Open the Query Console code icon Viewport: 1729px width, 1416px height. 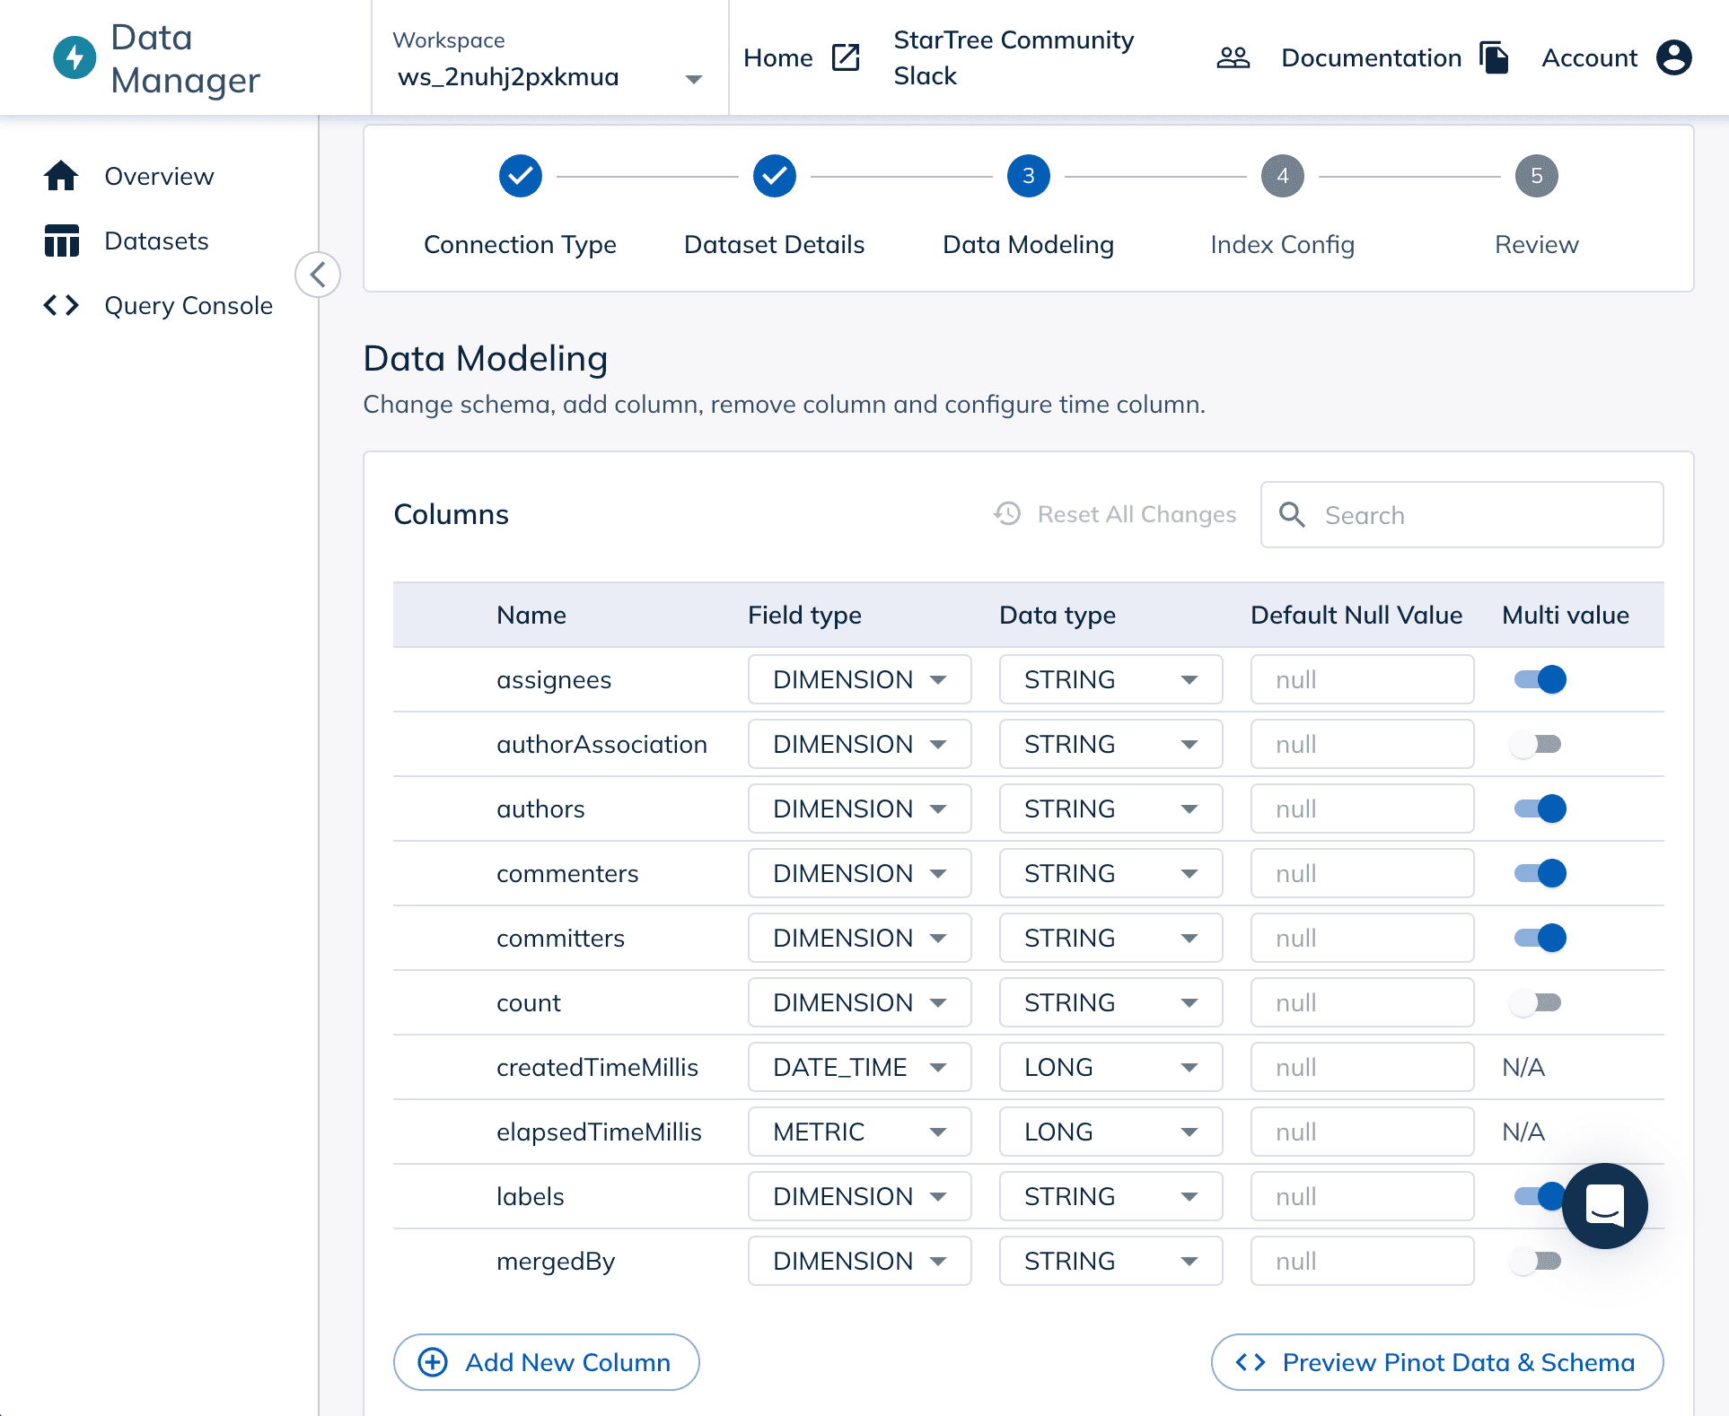(61, 305)
